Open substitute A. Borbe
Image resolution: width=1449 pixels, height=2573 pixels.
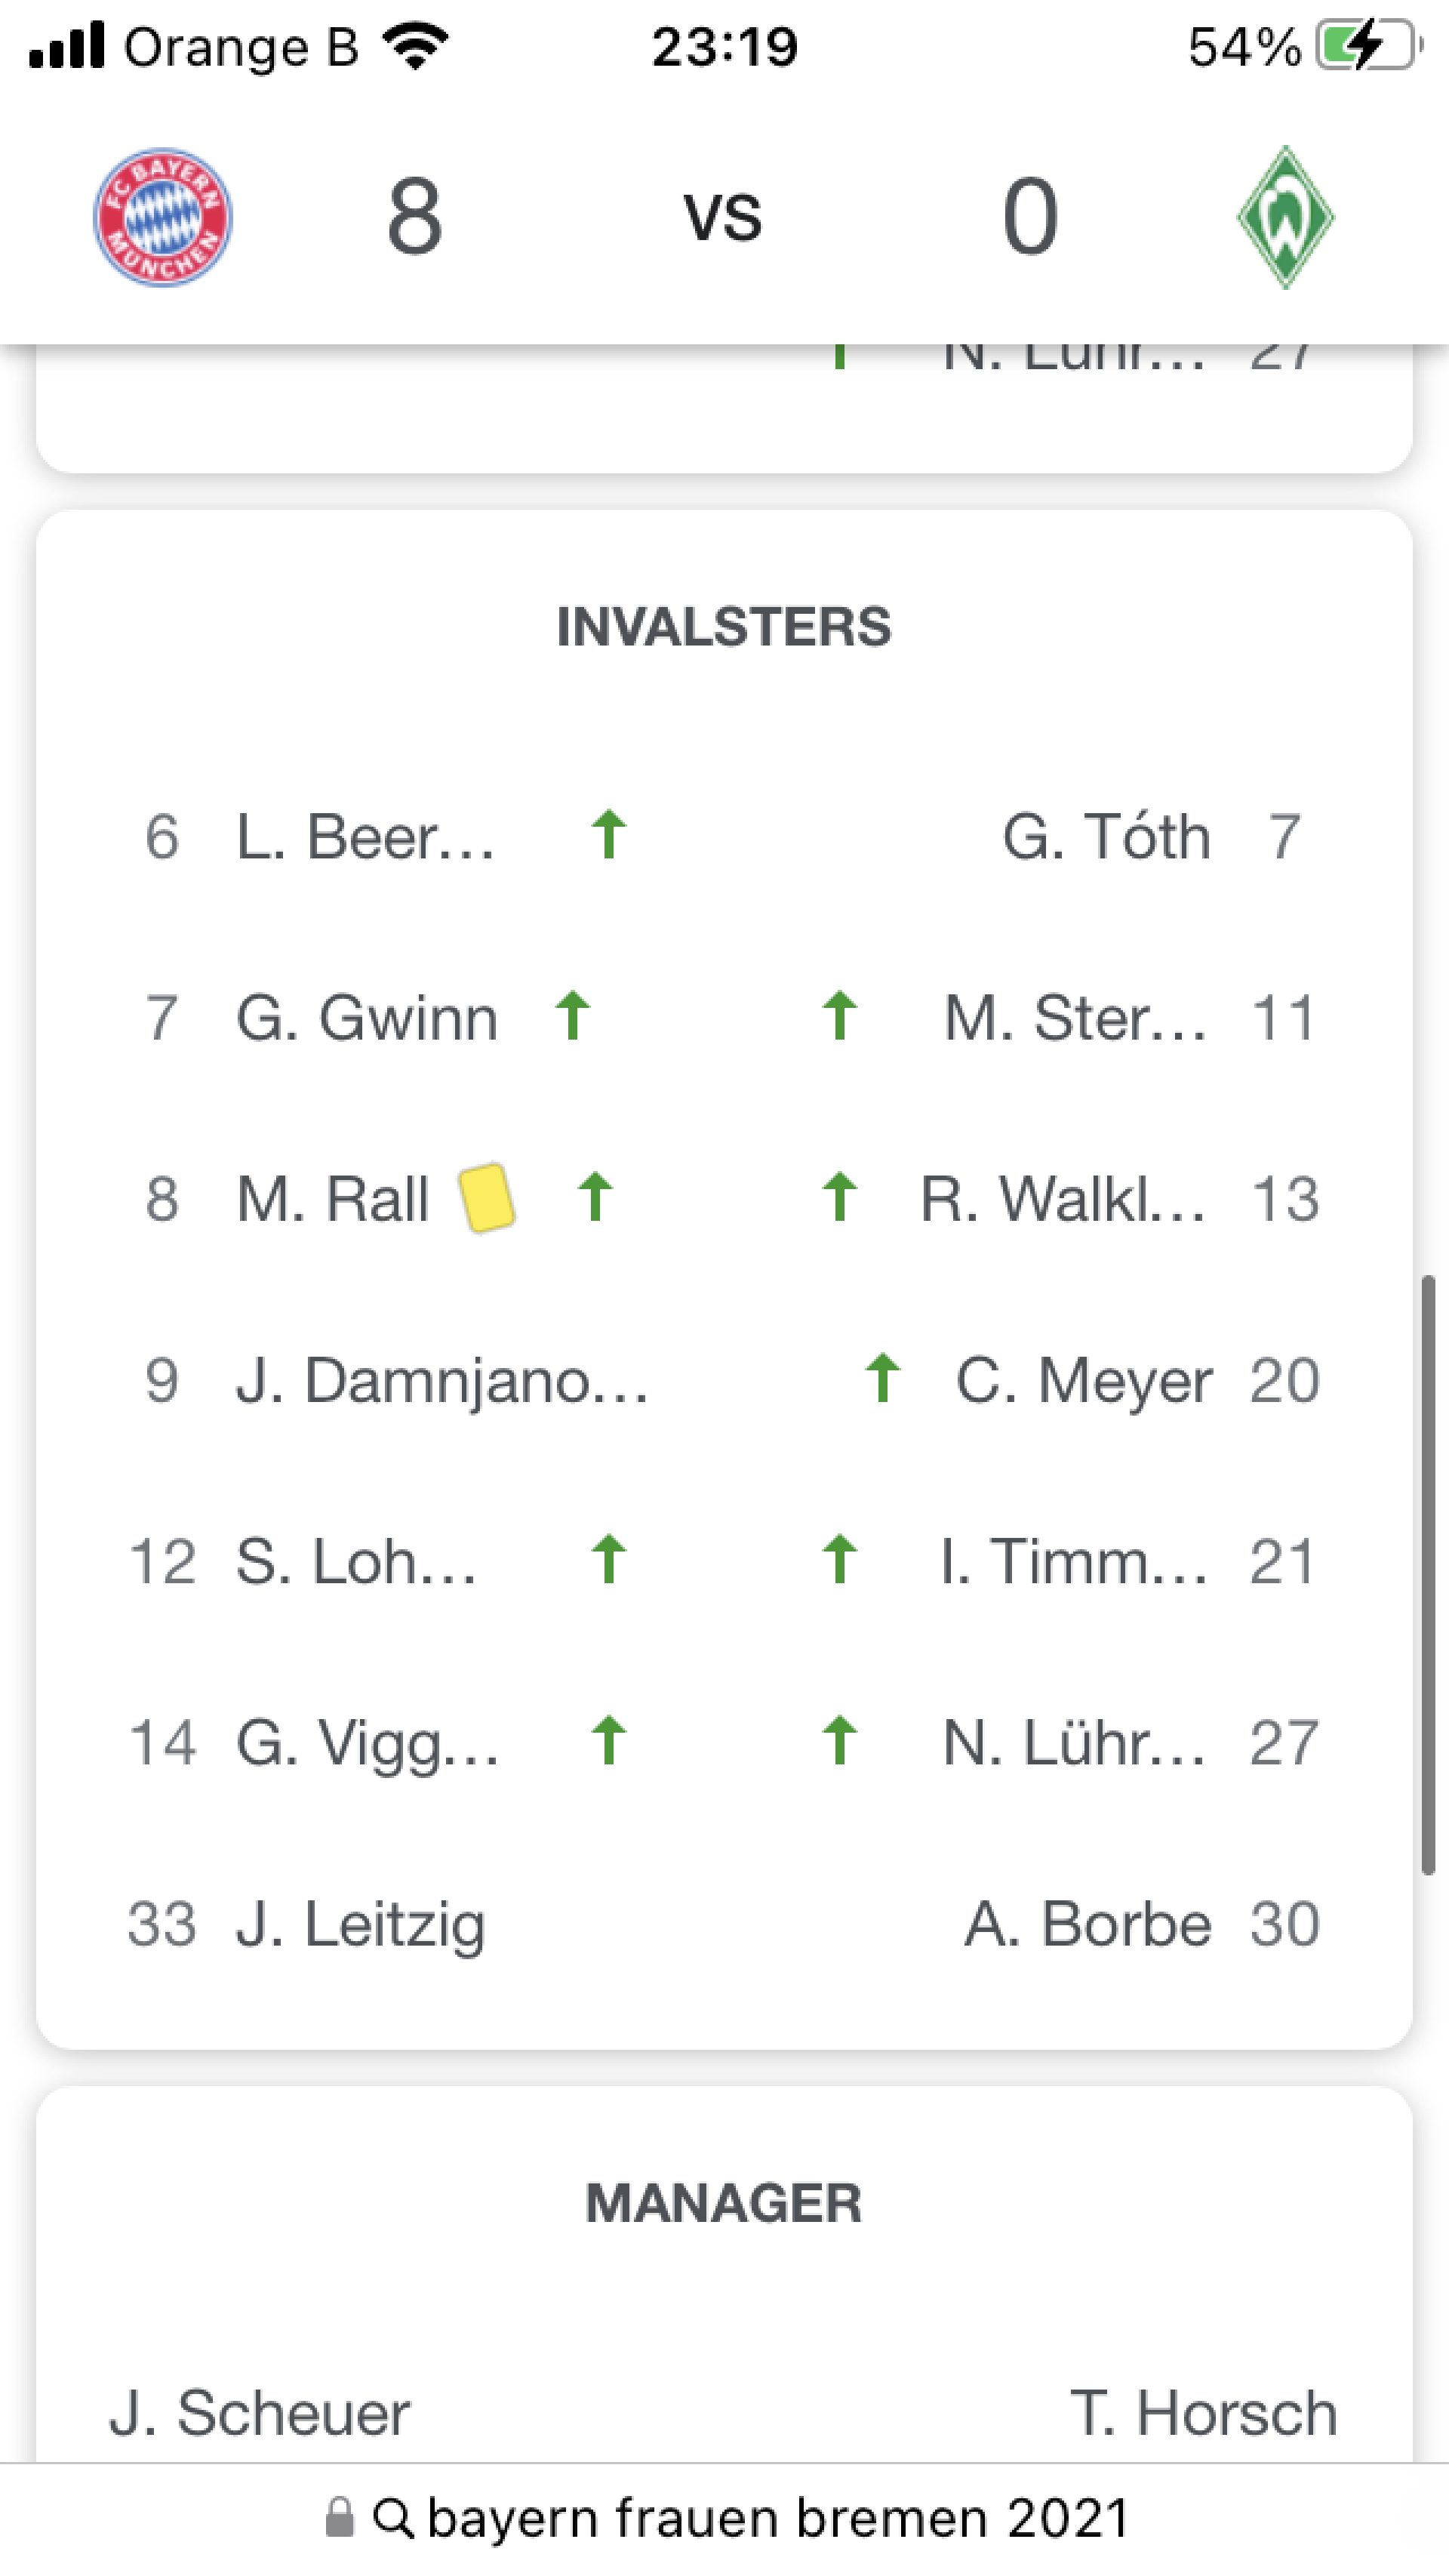(1088, 1924)
